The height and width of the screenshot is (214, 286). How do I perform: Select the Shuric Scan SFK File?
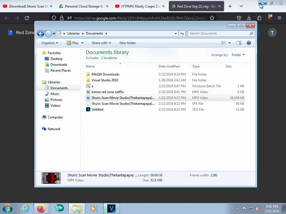point(165,104)
